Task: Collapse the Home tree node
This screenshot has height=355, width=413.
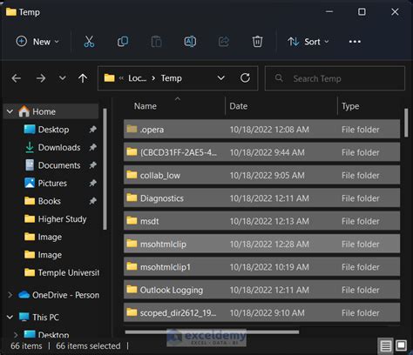Action: coord(10,111)
